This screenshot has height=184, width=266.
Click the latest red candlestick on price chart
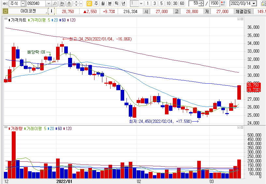point(239,92)
